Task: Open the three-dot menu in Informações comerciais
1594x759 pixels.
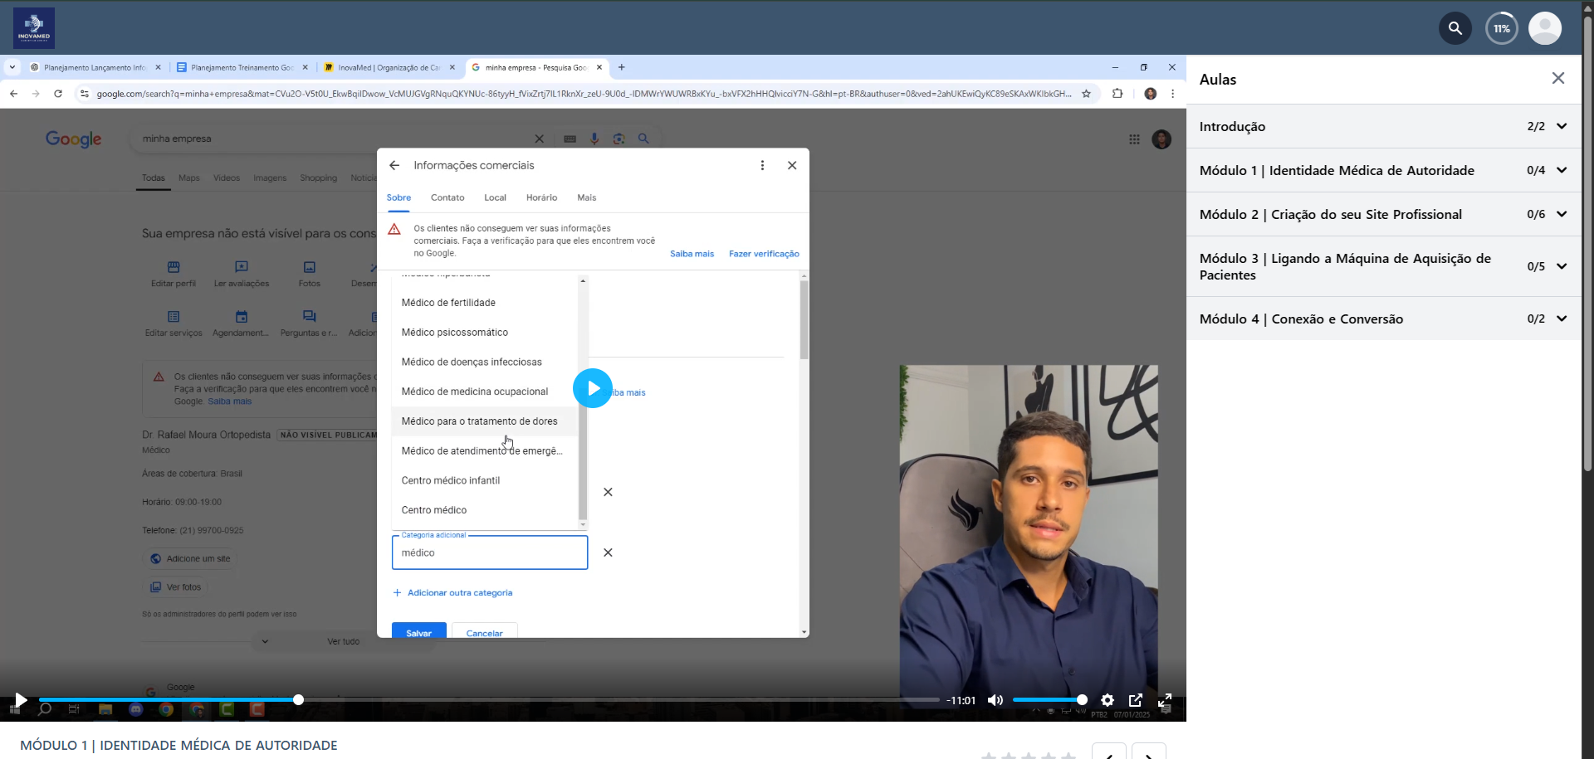Action: pyautogui.click(x=762, y=165)
